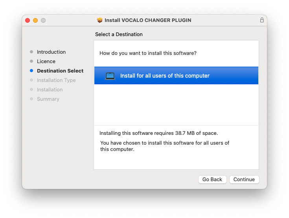Viewport: 289px width, 218px height.
Task: Click the blue bullet beside Destination Select
Action: [x=31, y=71]
